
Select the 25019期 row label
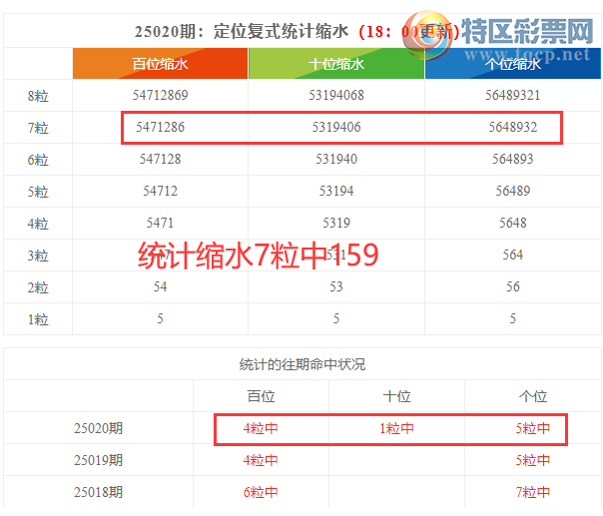(x=99, y=460)
